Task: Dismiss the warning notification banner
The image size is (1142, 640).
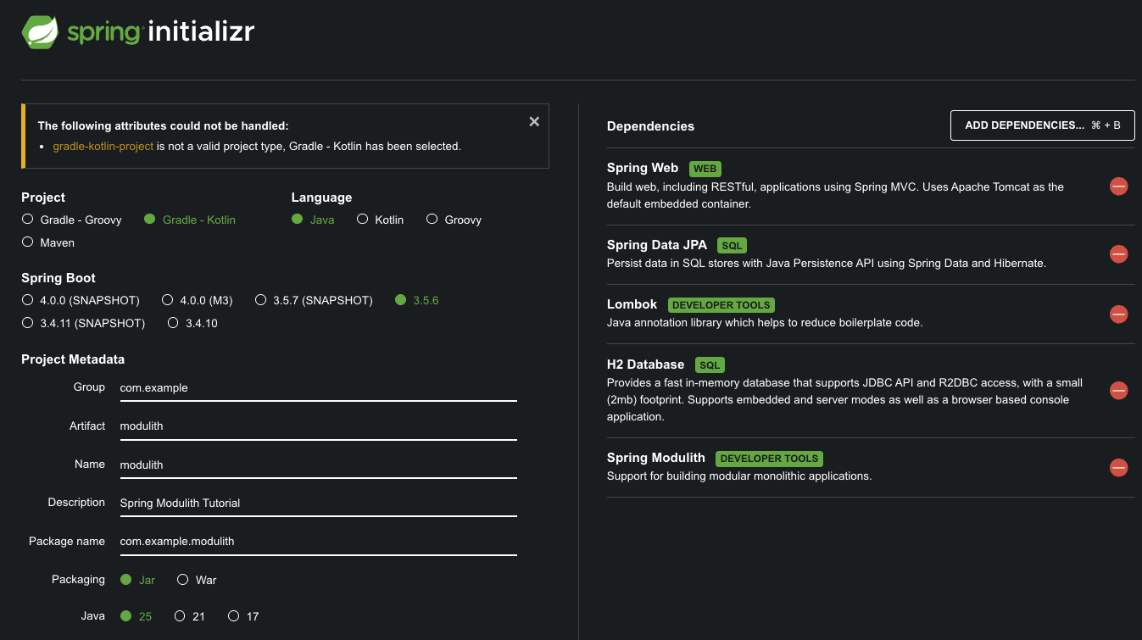Action: pyautogui.click(x=534, y=122)
